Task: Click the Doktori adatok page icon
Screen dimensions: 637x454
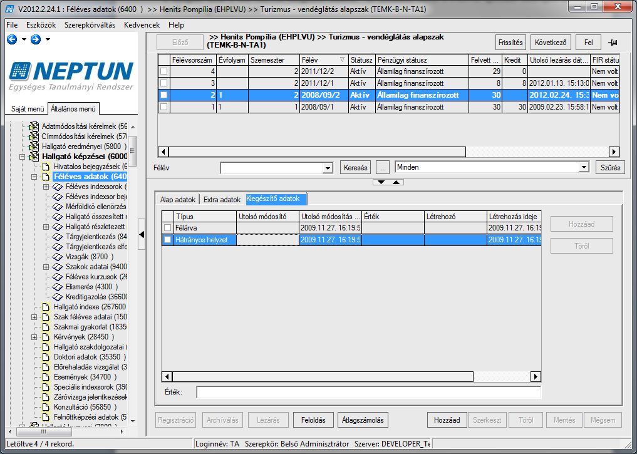Action: point(46,357)
